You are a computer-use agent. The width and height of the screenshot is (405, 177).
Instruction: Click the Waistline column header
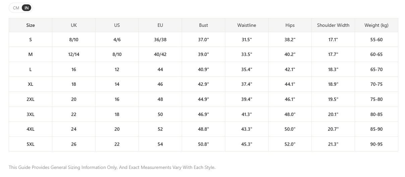point(247,25)
